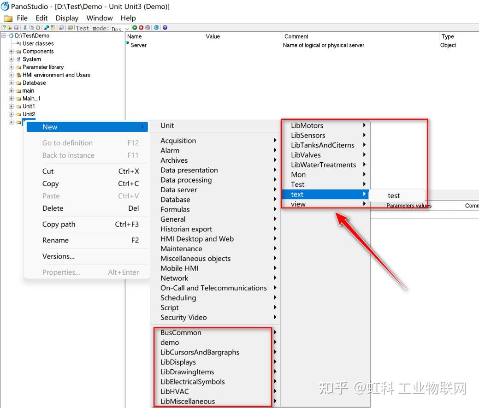The width and height of the screenshot is (479, 408).
Task: Open the LibMotors submenu
Action: [x=307, y=125]
